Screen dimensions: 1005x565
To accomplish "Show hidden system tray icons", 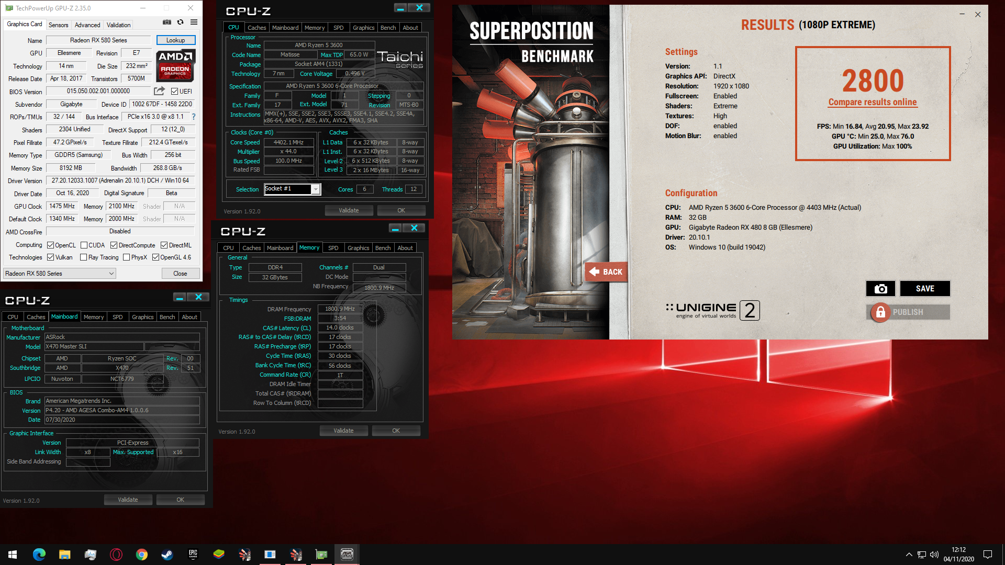I will point(909,555).
